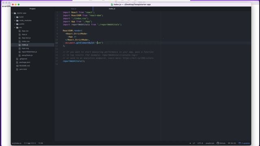This screenshot has height=146, width=260.
Task: Open linter issue counts in status bar
Action: coord(30,143)
